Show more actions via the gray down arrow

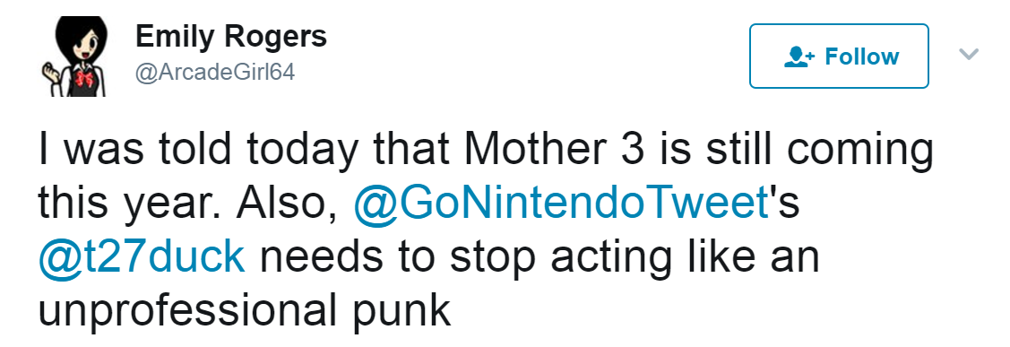[x=970, y=54]
